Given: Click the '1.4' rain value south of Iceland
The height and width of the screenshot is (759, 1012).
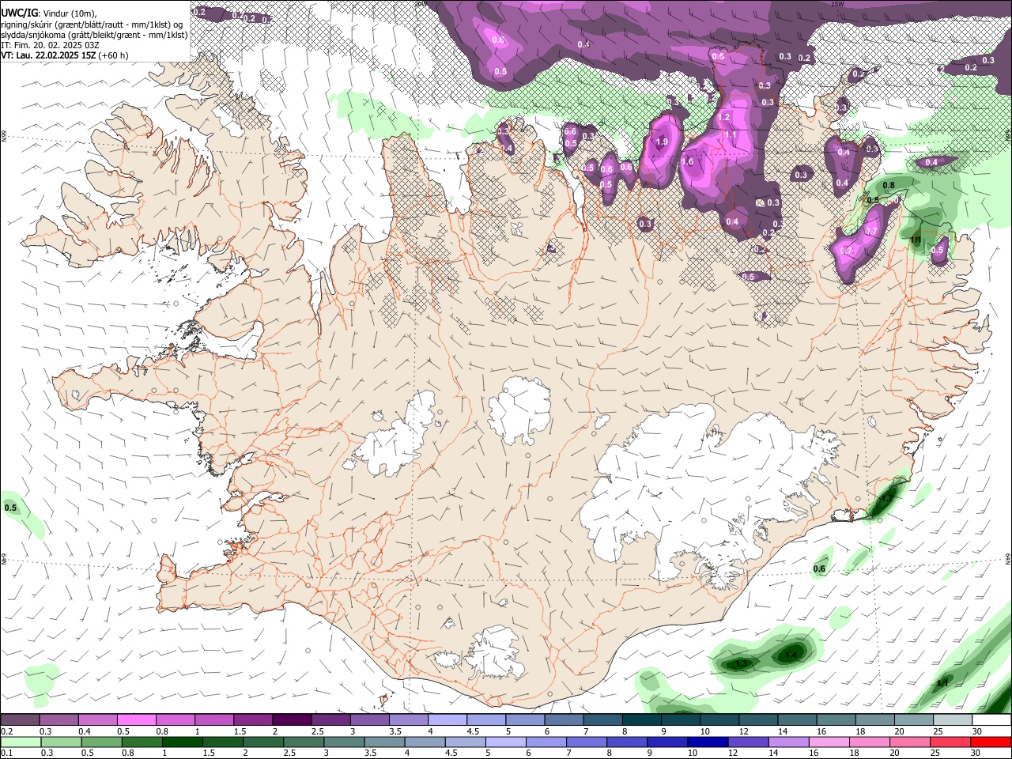Looking at the screenshot, I should pyautogui.click(x=791, y=655).
